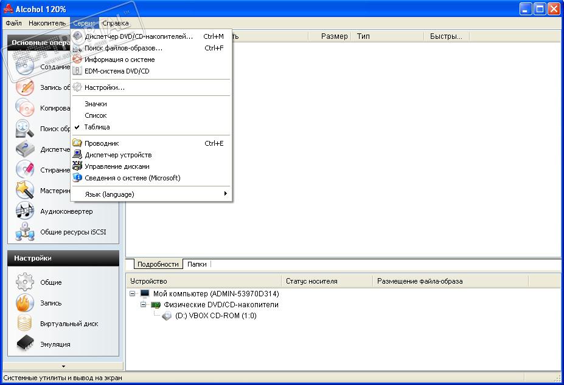This screenshot has width=564, height=385.
Task: Click the Общие settings gear icon
Action: point(24,282)
